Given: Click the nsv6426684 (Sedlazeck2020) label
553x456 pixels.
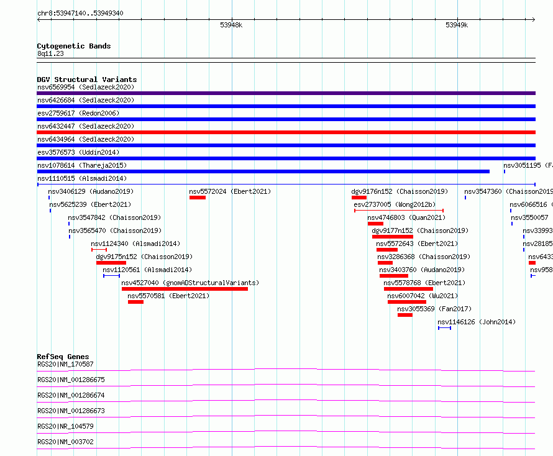Looking at the screenshot, I should point(86,100).
